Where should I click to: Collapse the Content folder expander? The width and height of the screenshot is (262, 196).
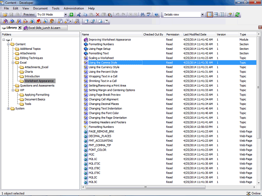pos(8,44)
